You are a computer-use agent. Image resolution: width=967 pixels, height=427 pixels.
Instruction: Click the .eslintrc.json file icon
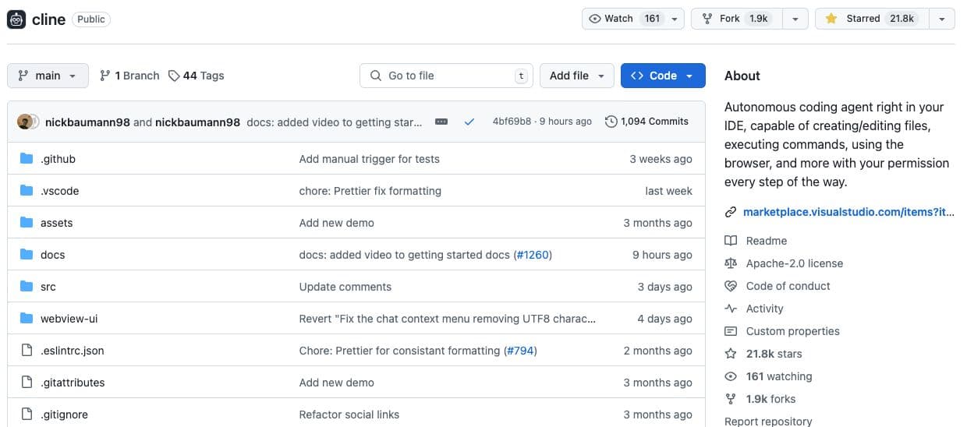point(27,351)
